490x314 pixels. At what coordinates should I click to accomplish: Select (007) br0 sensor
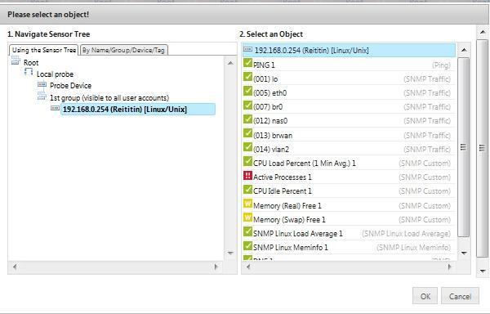pyautogui.click(x=349, y=107)
